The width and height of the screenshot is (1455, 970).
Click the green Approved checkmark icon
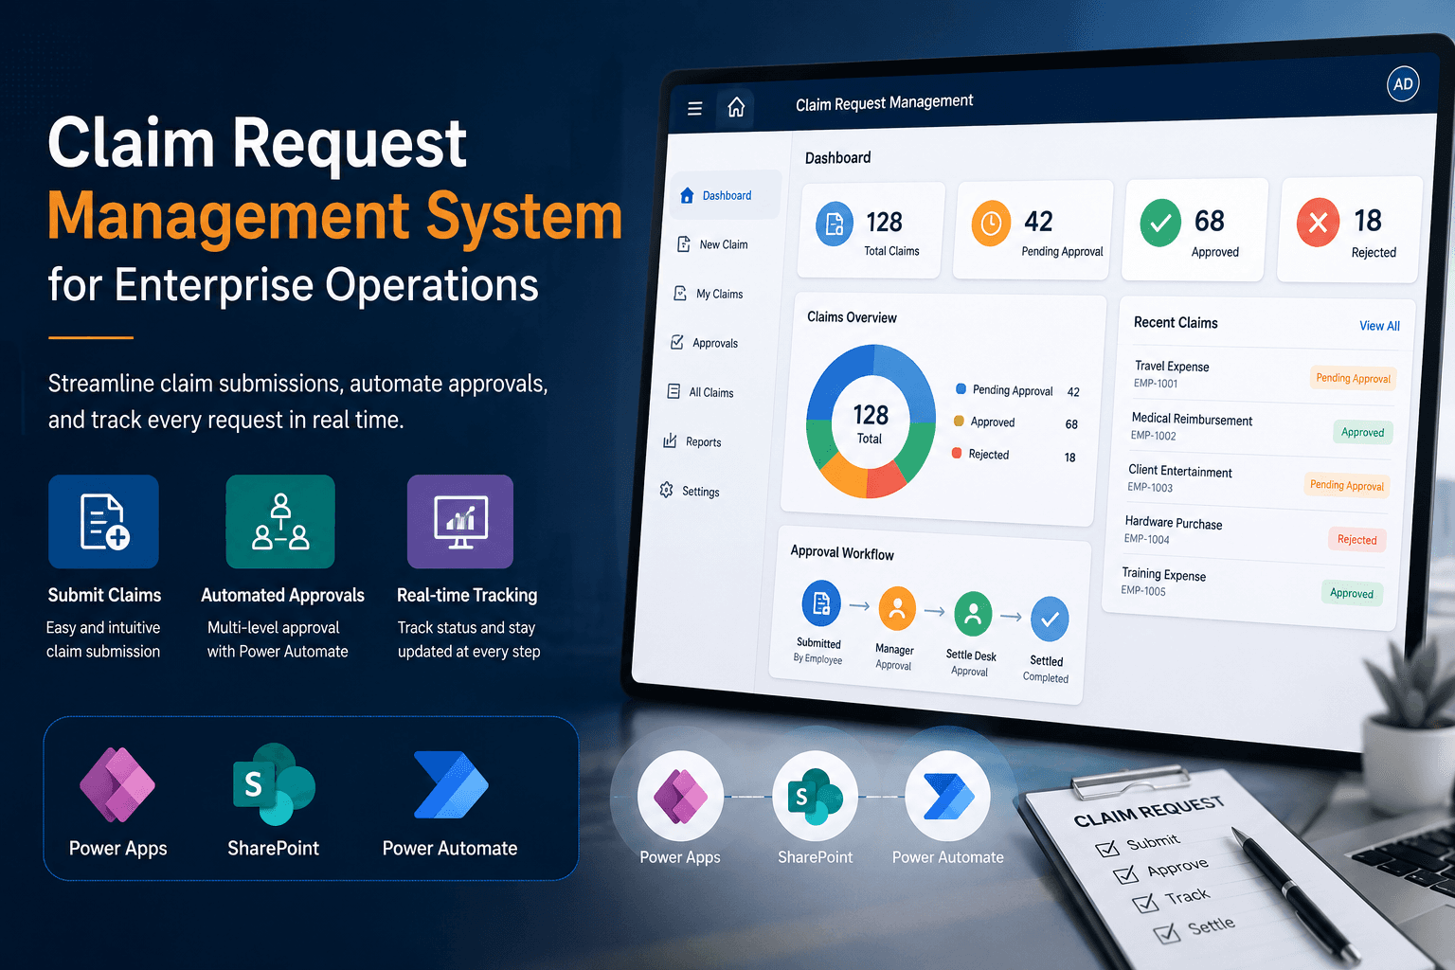(x=1160, y=224)
